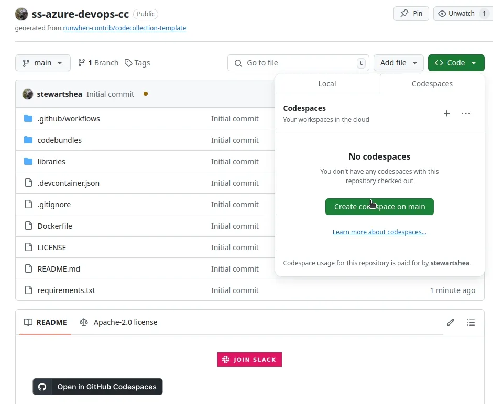Expand the Add file dropdown
This screenshot has width=493, height=404.
tap(398, 62)
